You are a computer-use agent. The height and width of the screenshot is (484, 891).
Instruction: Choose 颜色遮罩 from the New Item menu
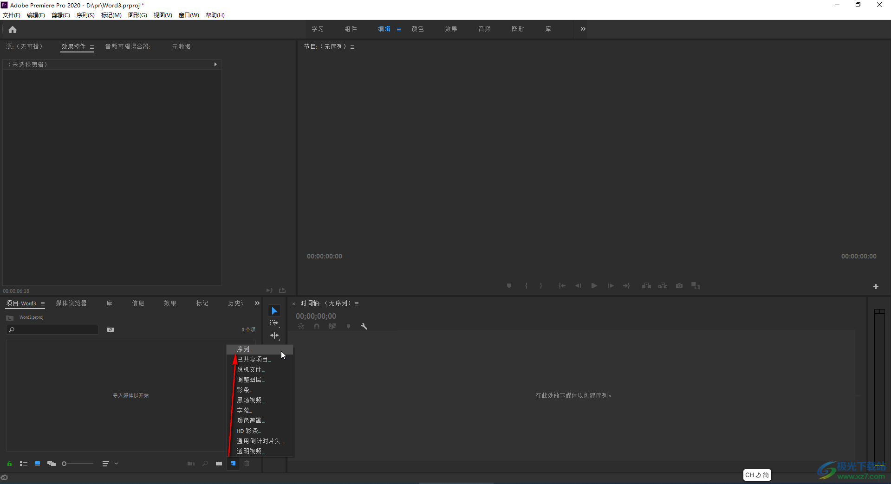click(x=260, y=420)
